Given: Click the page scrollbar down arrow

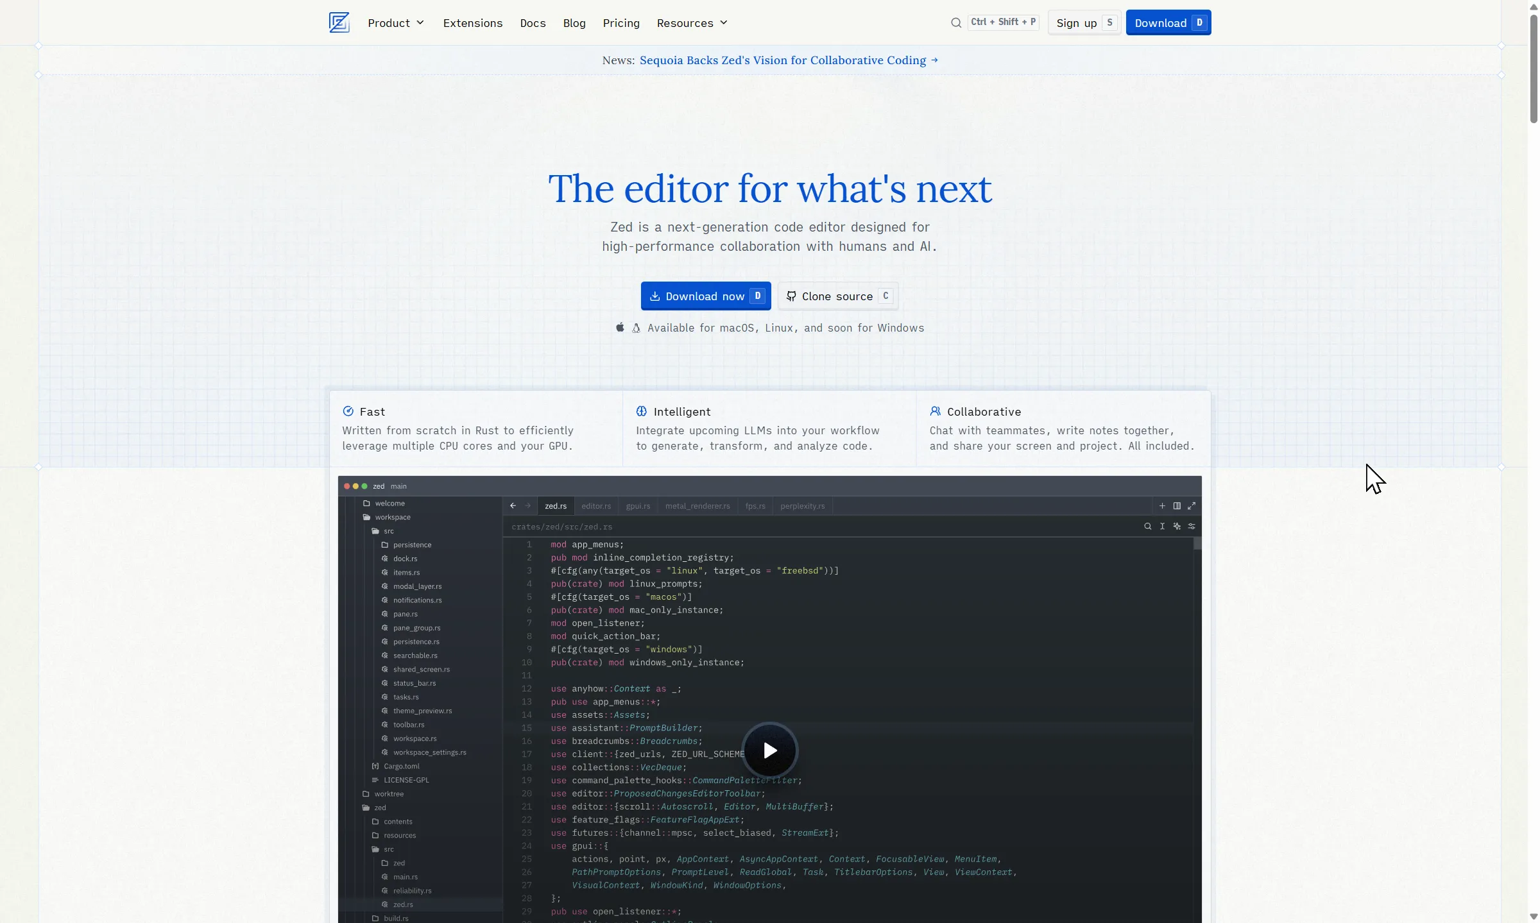Looking at the screenshot, I should [1534, 917].
